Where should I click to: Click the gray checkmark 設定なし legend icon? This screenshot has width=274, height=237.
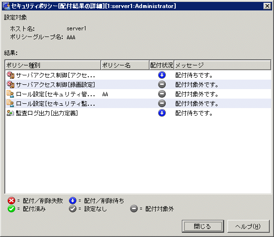[x=73, y=209]
